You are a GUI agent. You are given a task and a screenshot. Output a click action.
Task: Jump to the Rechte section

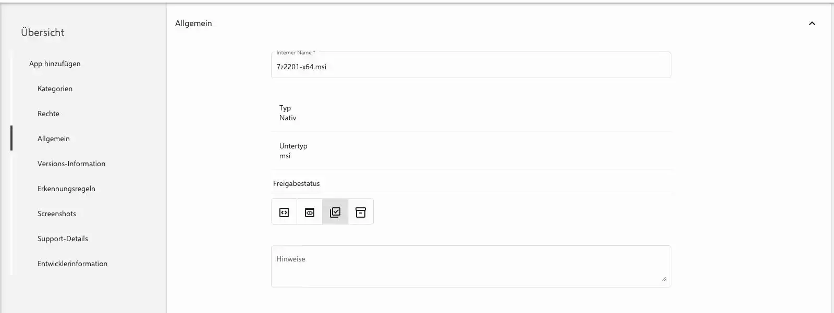[48, 114]
